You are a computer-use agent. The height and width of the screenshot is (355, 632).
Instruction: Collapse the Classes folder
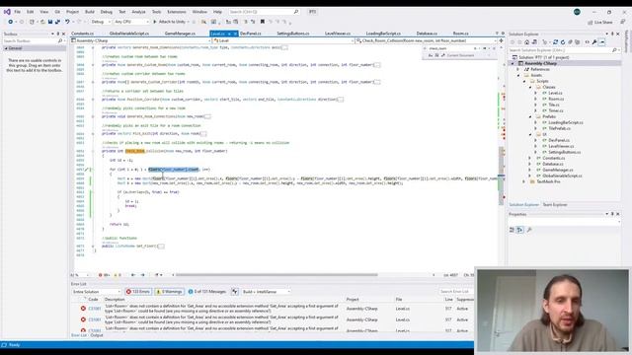[x=530, y=87]
